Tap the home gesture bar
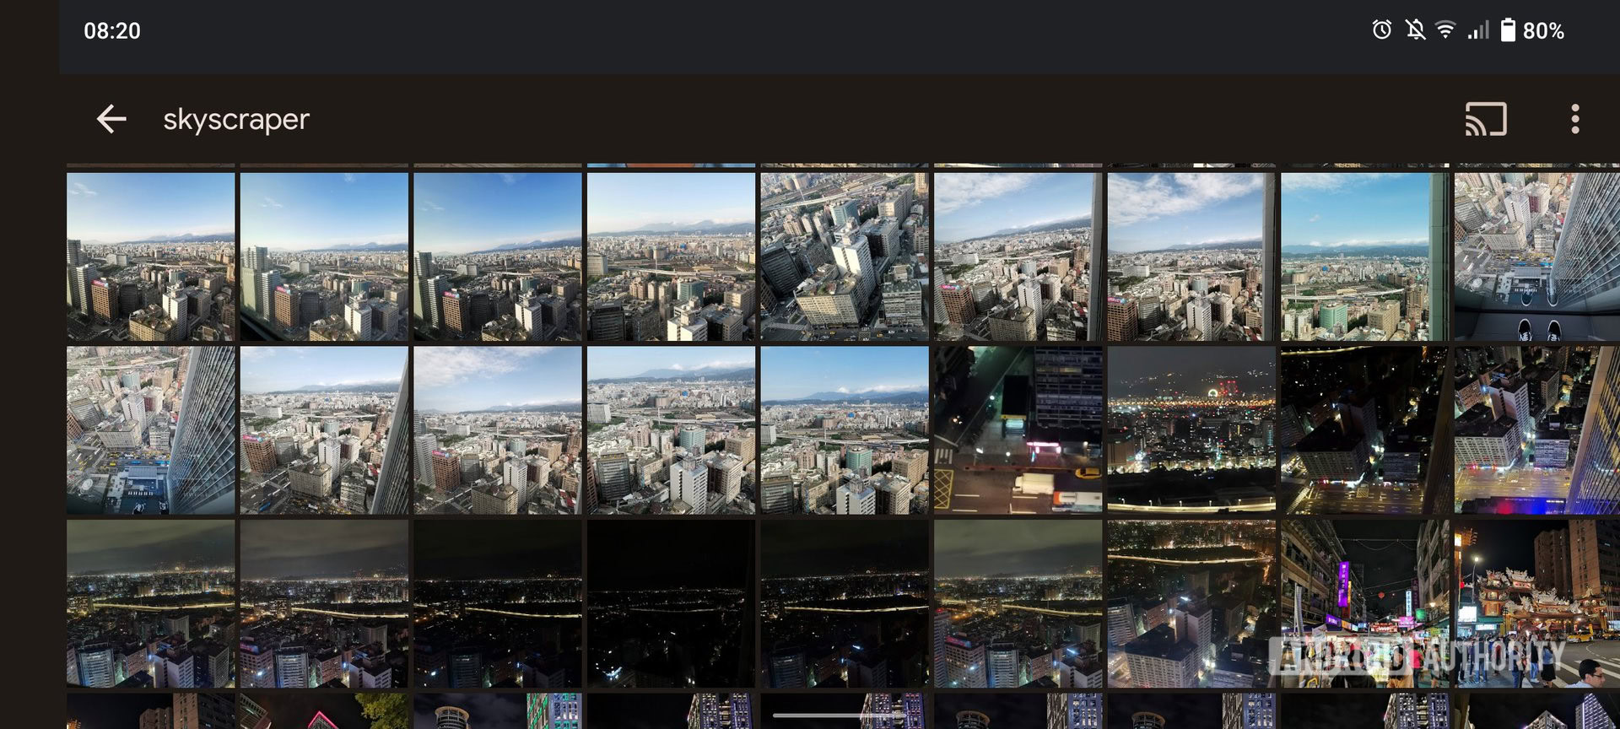Image resolution: width=1620 pixels, height=729 pixels. click(x=840, y=715)
